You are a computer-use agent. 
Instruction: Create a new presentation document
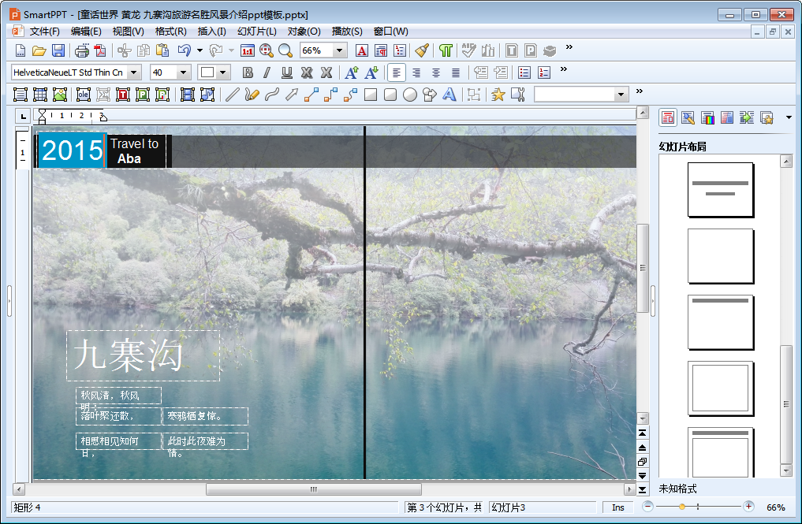click(x=20, y=50)
